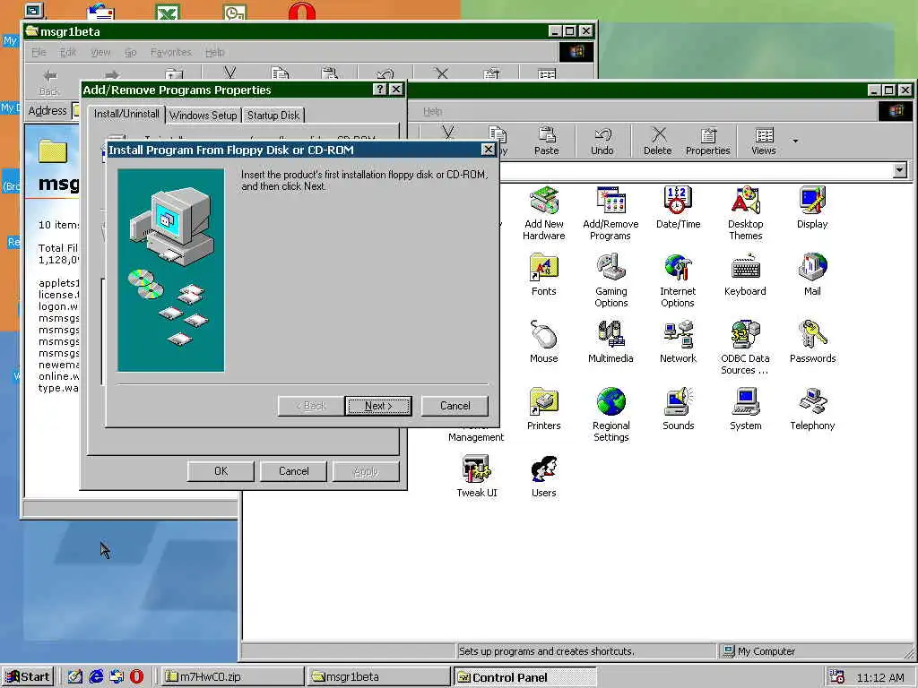Click the Control Panel taskbar button
This screenshot has width=918, height=688.
tap(524, 677)
